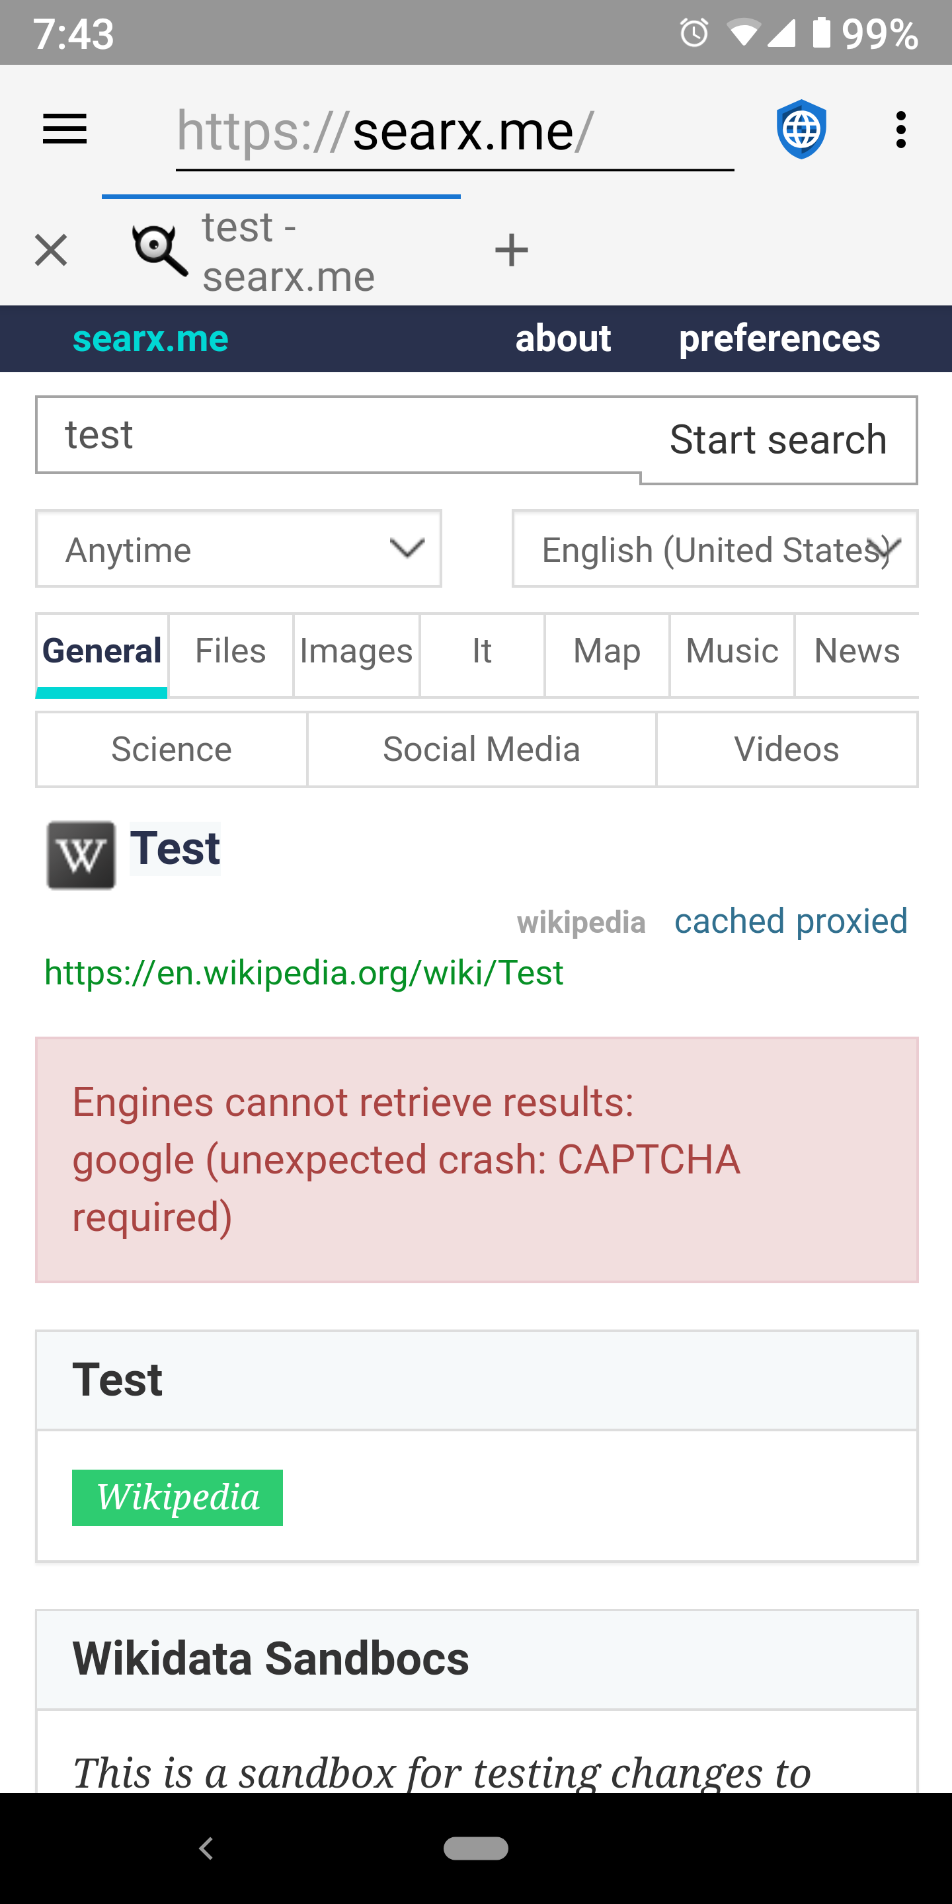The image size is (952, 1904).
Task: Switch to the Videos category tab
Action: 787,749
